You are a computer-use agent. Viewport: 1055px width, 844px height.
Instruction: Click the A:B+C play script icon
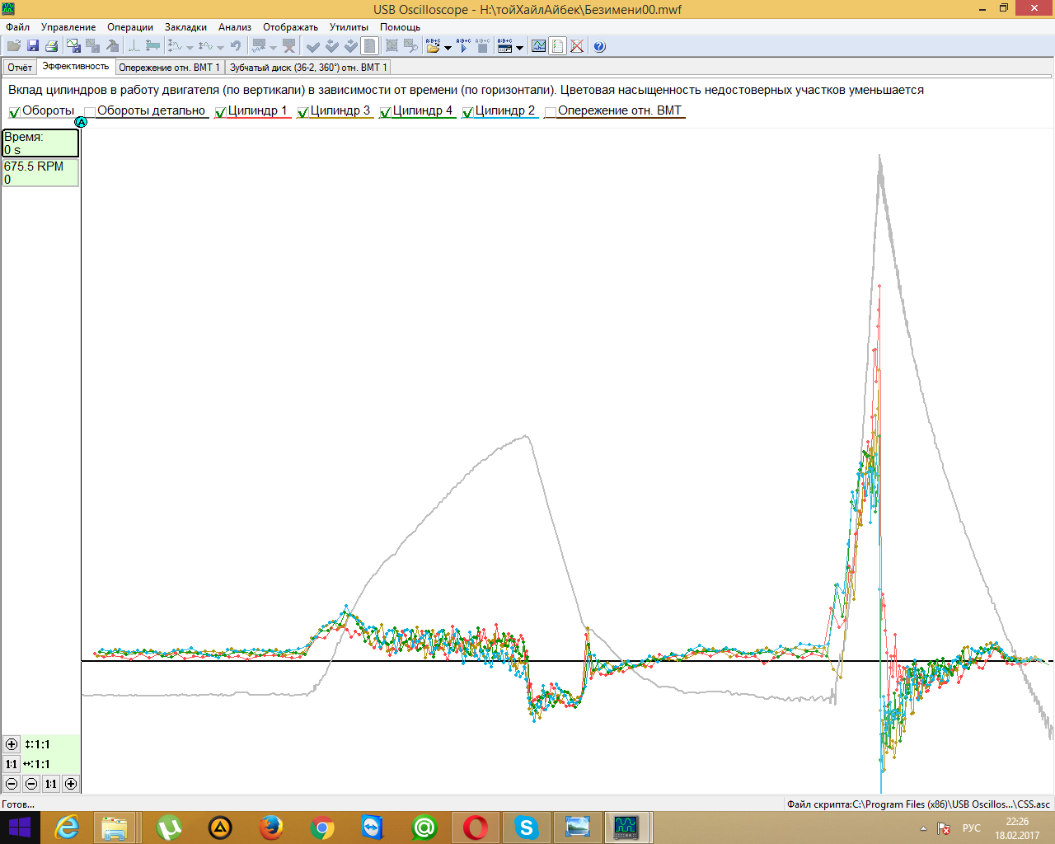point(463,46)
